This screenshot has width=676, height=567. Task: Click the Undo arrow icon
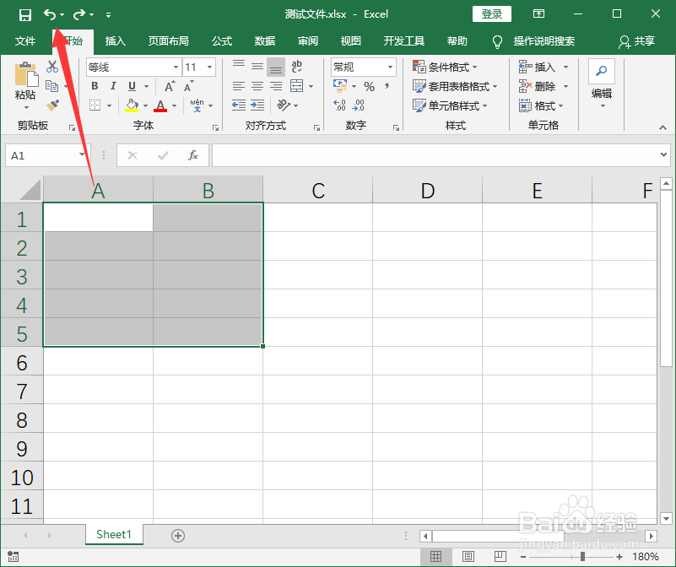coord(49,14)
